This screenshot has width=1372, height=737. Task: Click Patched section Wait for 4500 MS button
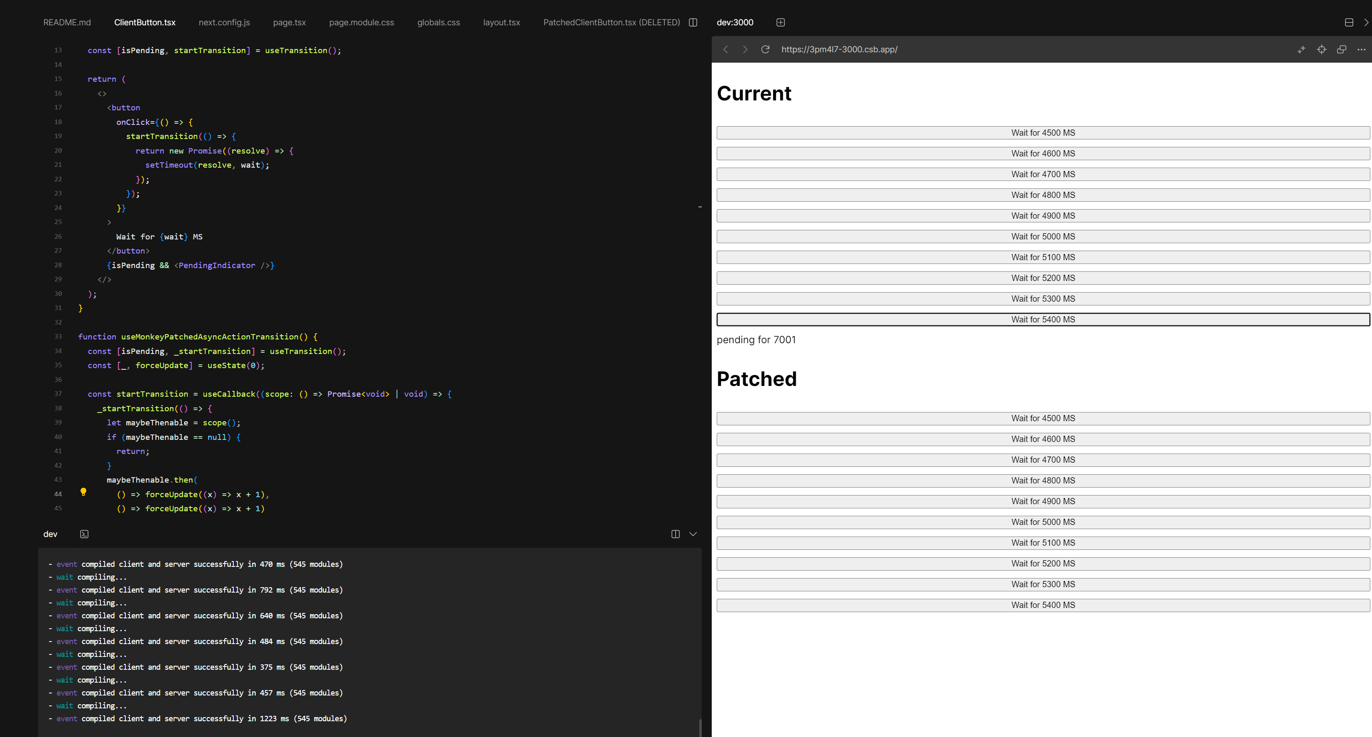[1043, 418]
